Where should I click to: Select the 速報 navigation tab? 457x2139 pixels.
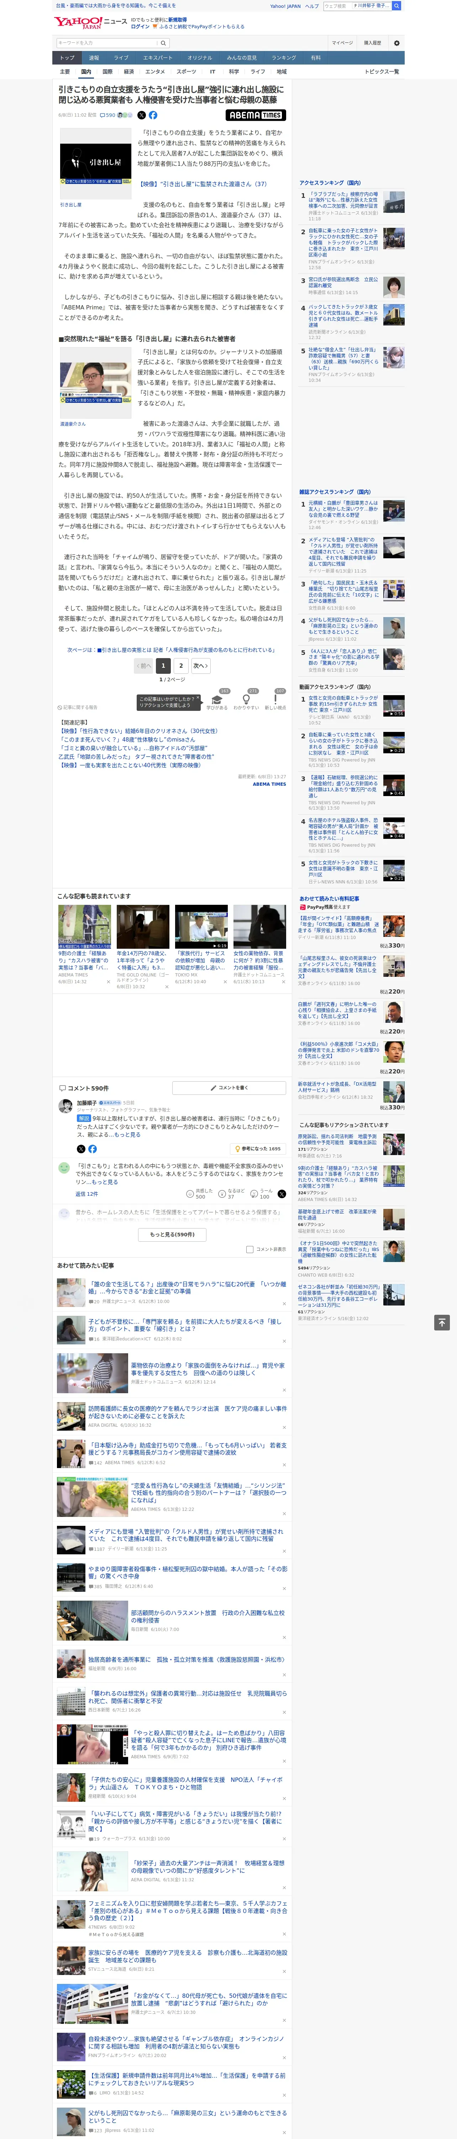click(94, 58)
